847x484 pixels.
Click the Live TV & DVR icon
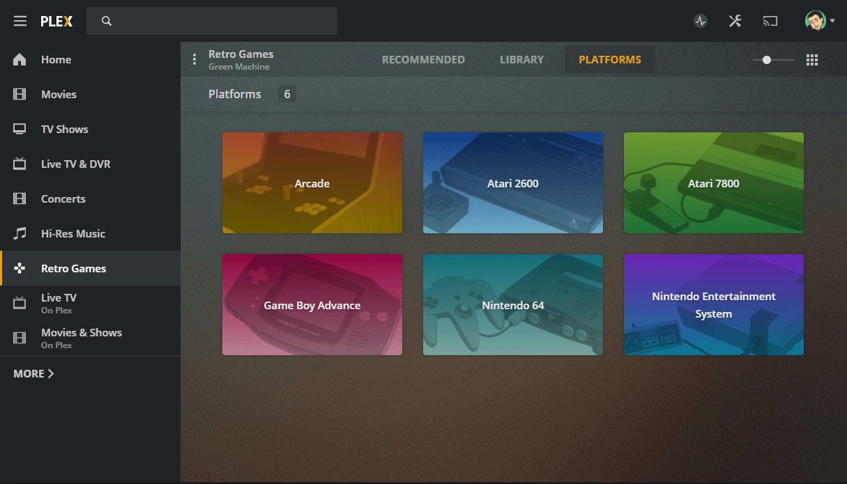20,164
